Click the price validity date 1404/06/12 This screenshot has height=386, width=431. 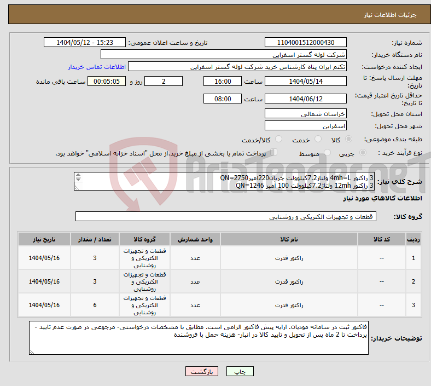tap(305, 99)
